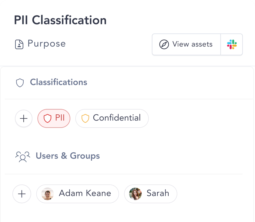
Task: Select the PII classification tag
Action: (54, 118)
